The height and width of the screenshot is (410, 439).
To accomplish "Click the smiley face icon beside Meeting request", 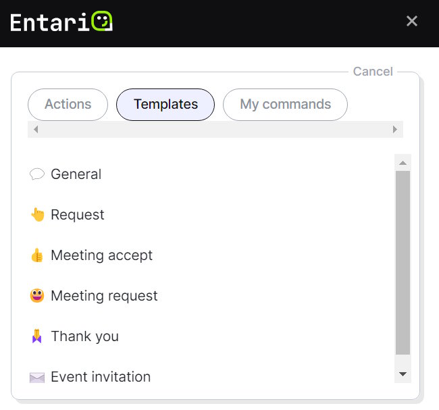I will pos(36,296).
